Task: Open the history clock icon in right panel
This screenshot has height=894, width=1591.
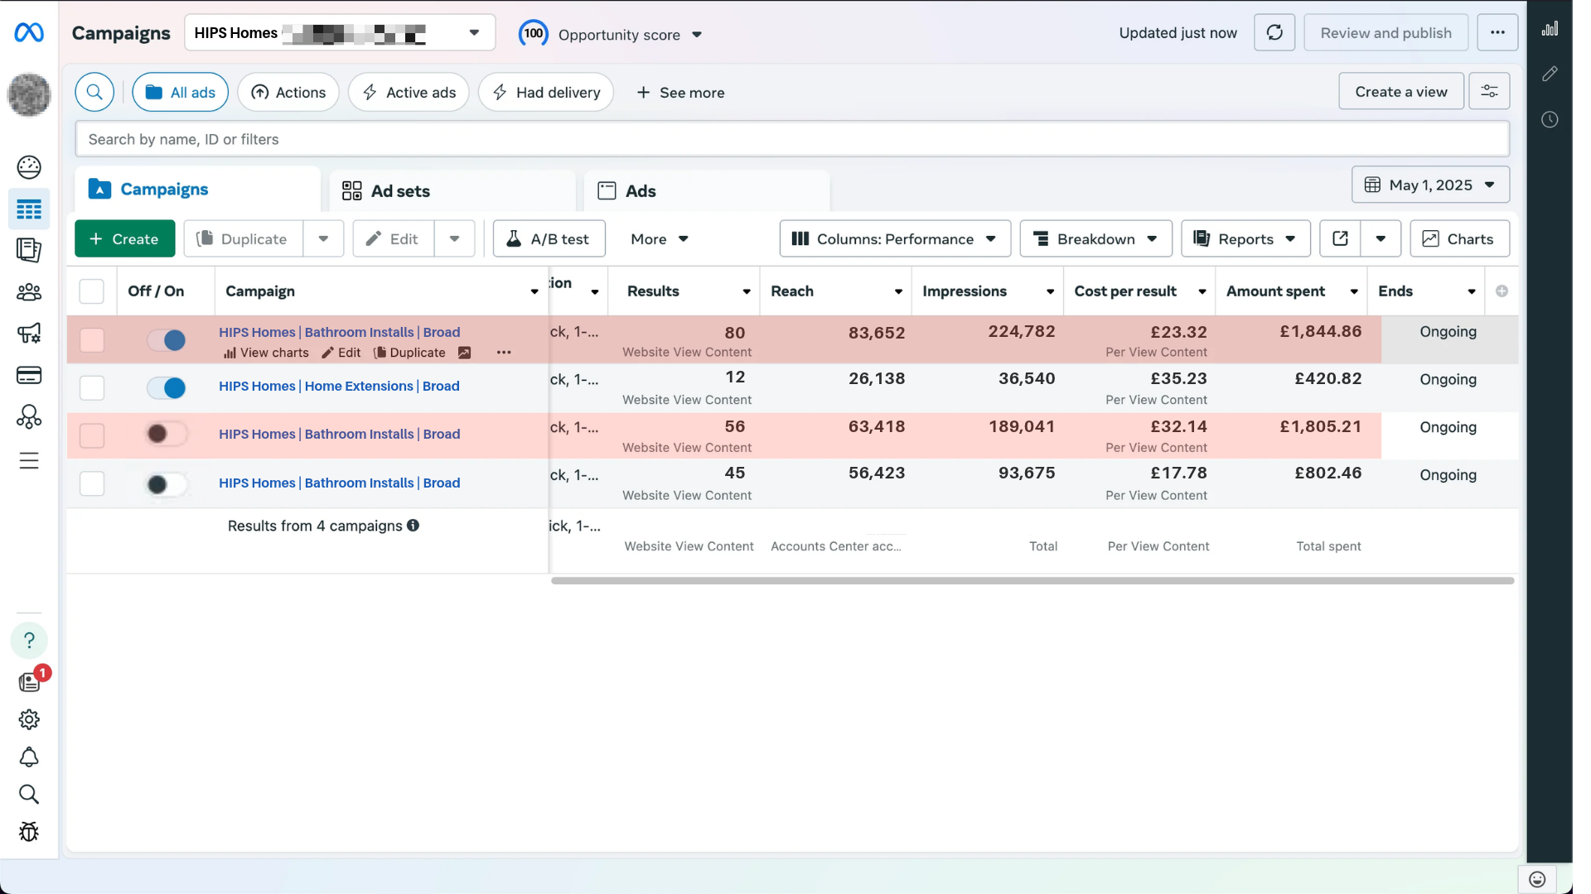Action: click(1550, 120)
